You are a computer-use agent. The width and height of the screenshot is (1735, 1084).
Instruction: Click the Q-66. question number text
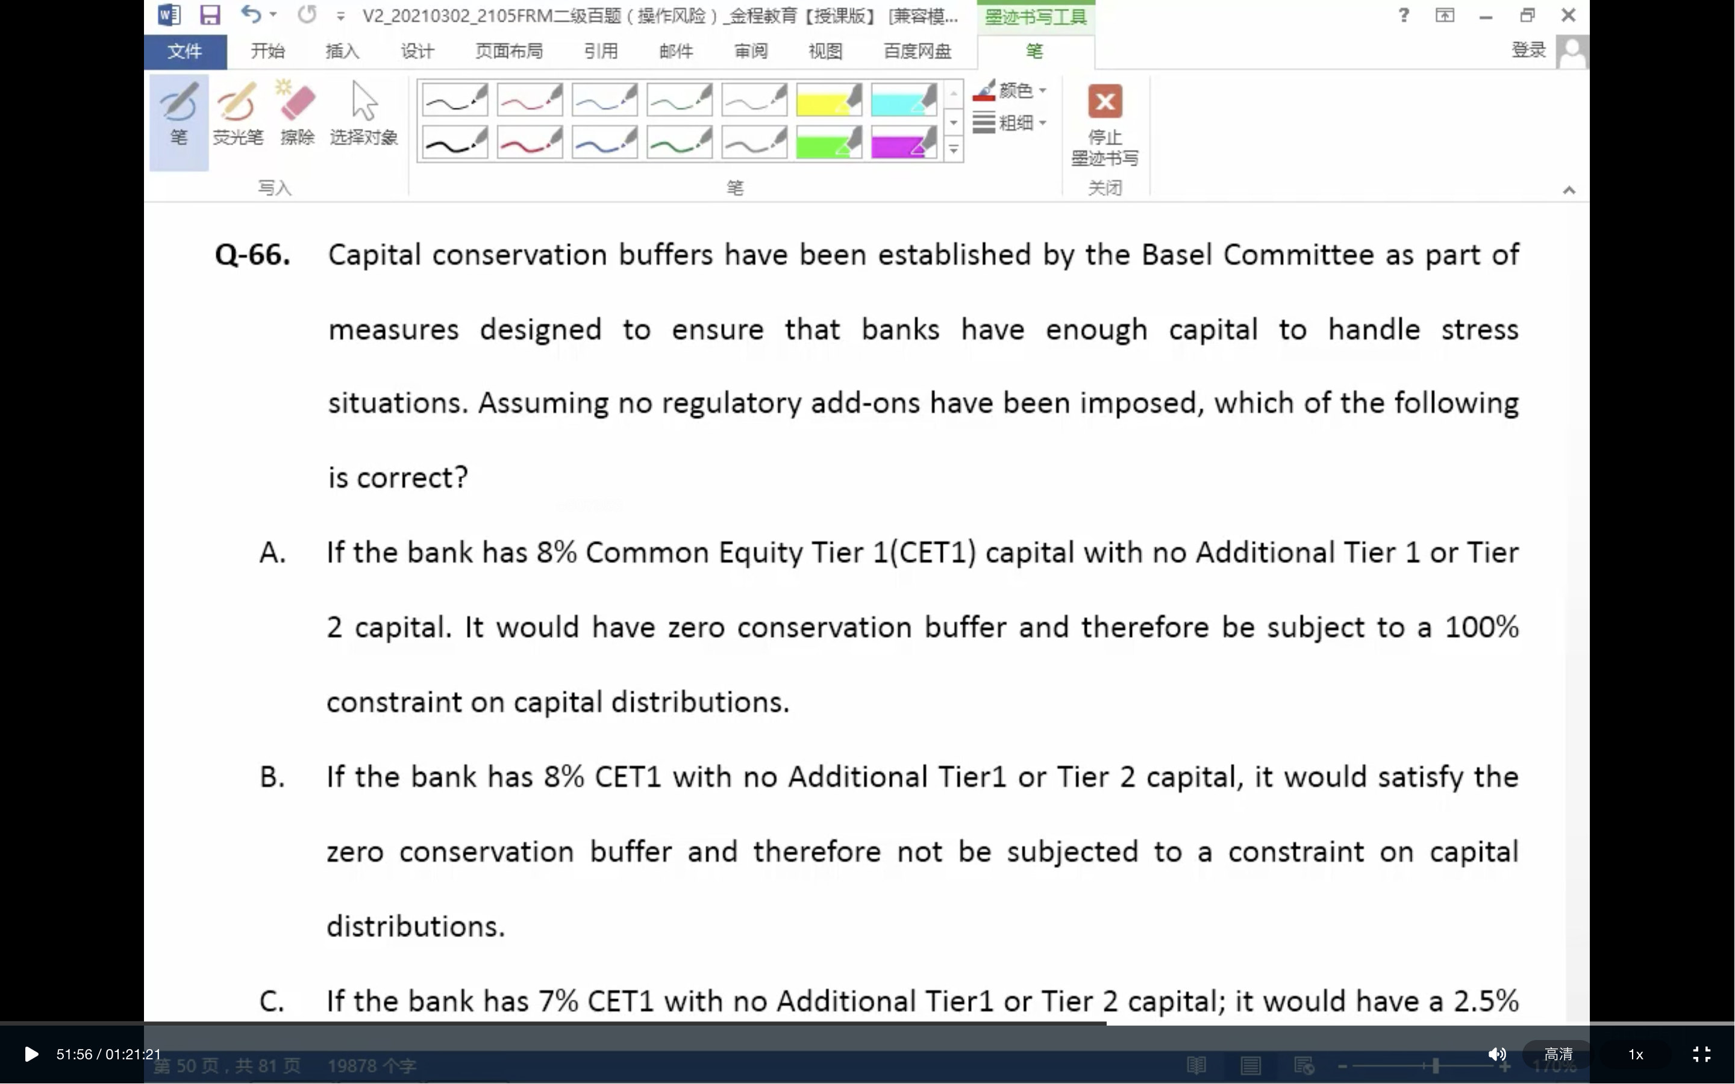coord(252,255)
